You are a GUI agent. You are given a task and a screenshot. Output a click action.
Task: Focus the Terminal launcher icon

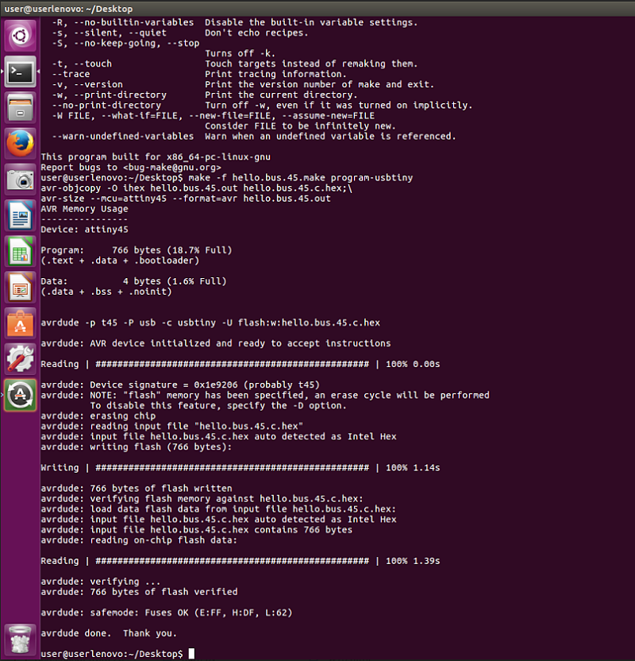pos(20,72)
